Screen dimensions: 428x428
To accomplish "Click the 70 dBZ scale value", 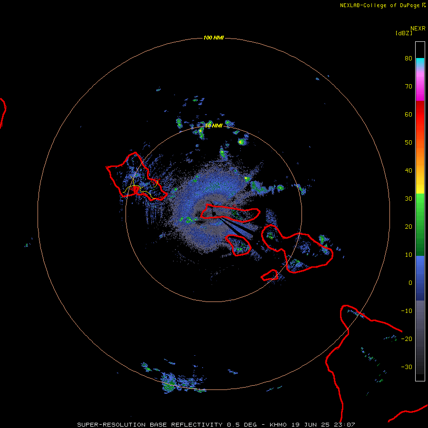I will 409,86.
